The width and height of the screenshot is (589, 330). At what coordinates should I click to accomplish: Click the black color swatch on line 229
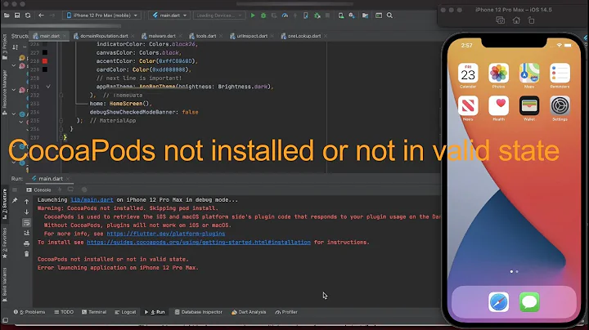45,69
